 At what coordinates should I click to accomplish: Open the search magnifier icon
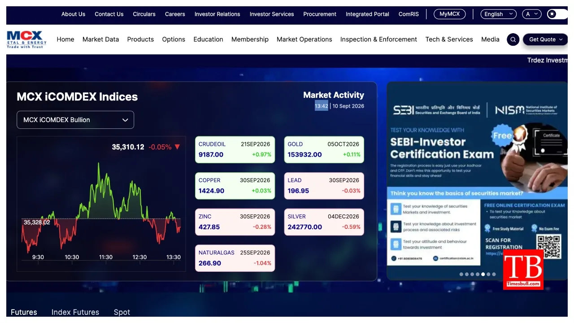pyautogui.click(x=513, y=39)
